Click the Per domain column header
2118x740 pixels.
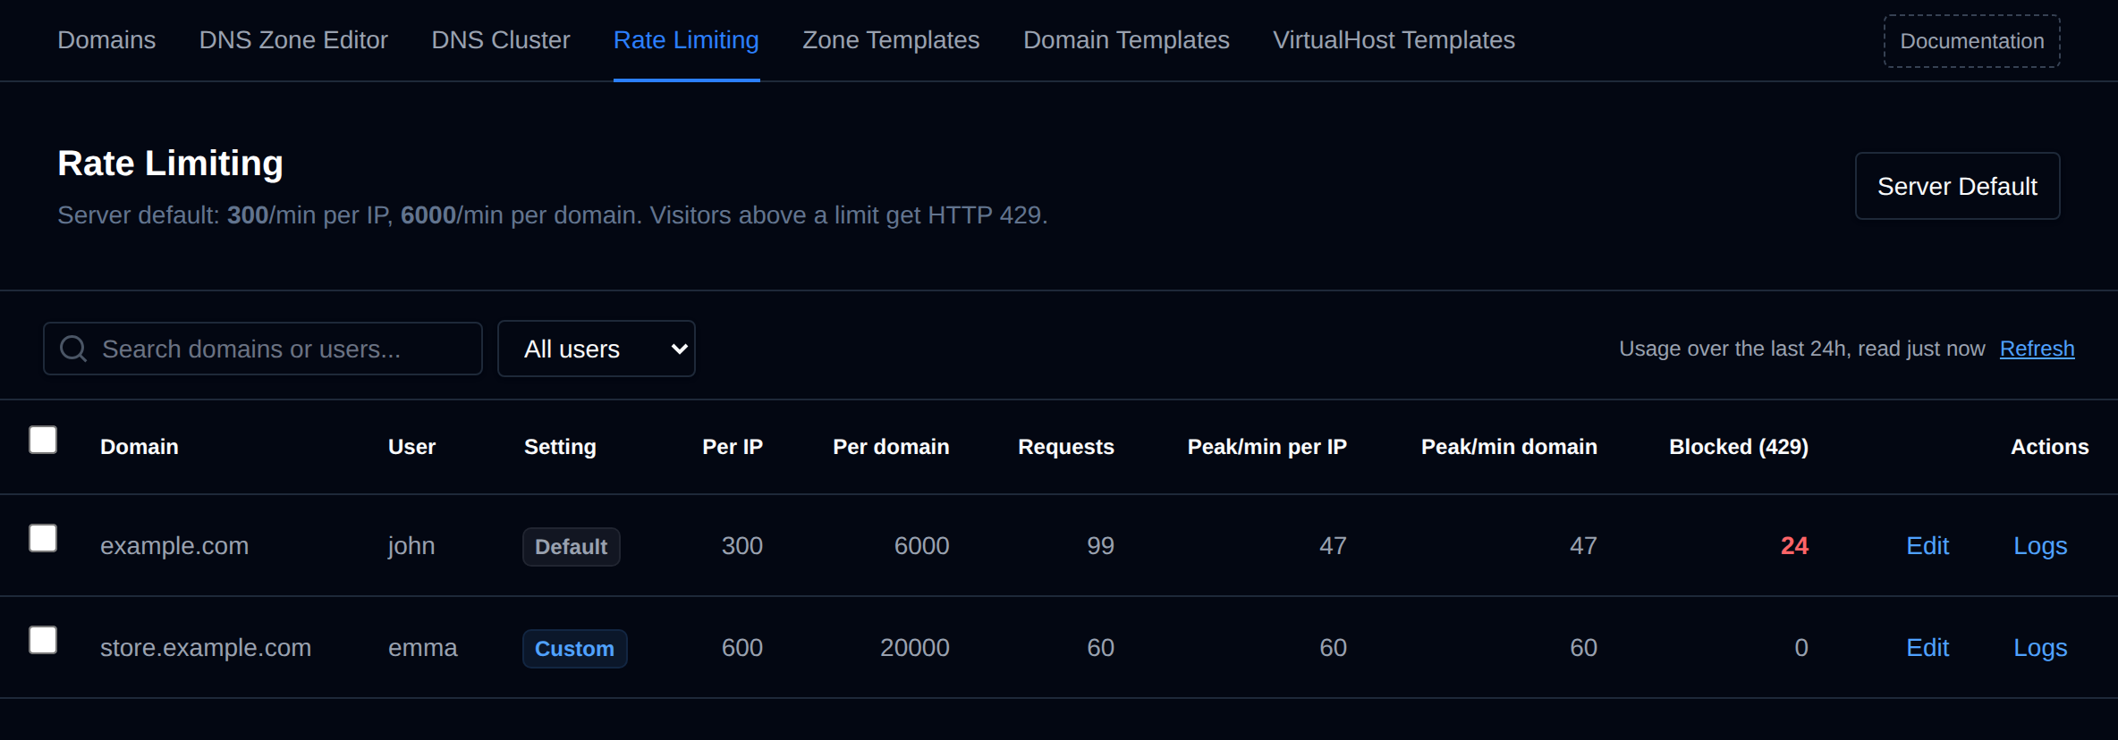(891, 447)
